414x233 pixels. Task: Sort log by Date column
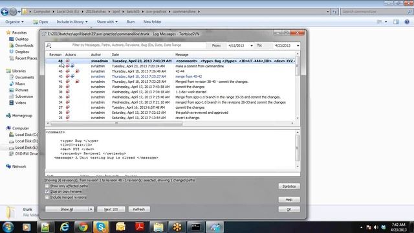pos(115,54)
